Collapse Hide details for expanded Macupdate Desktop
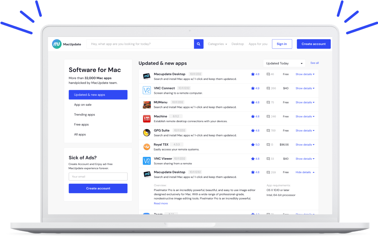Viewport: 378px width, 237px height. (305, 172)
